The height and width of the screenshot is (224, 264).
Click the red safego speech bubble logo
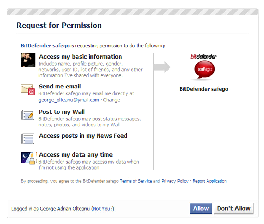(x=205, y=70)
